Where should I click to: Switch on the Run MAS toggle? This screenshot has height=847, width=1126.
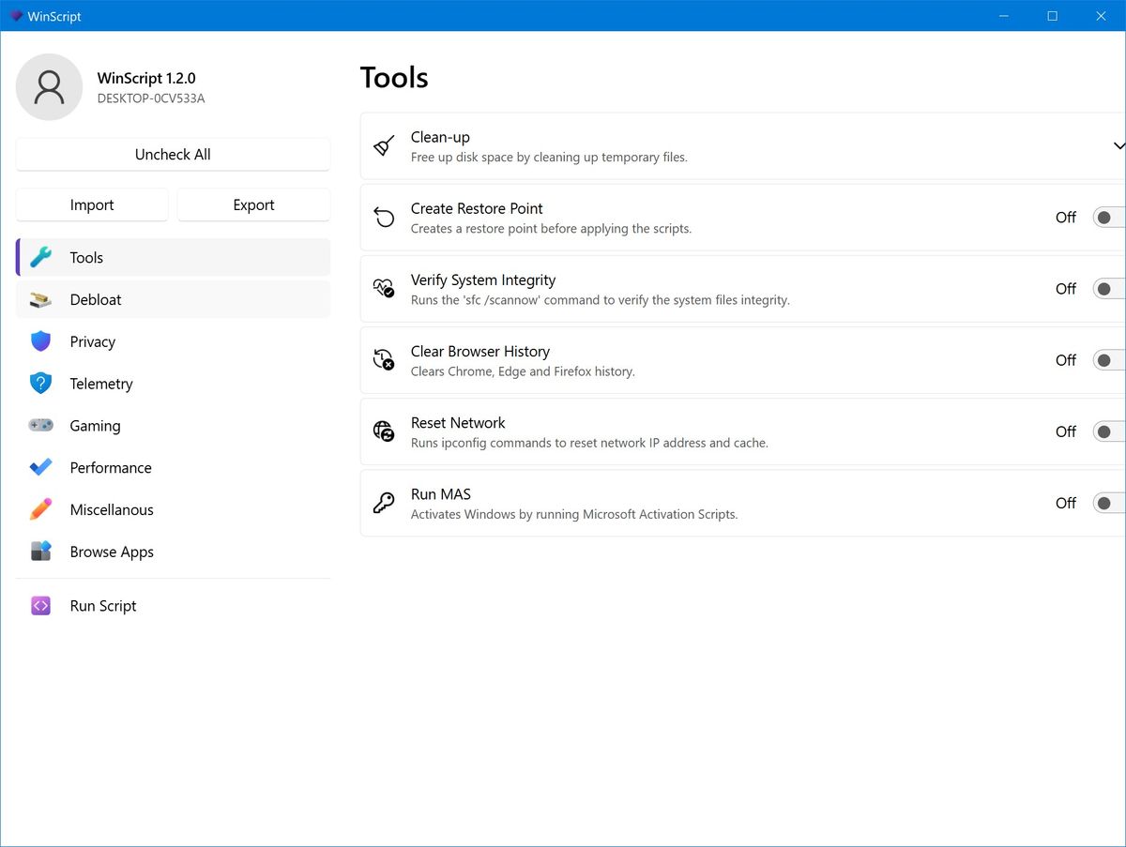[x=1109, y=503]
